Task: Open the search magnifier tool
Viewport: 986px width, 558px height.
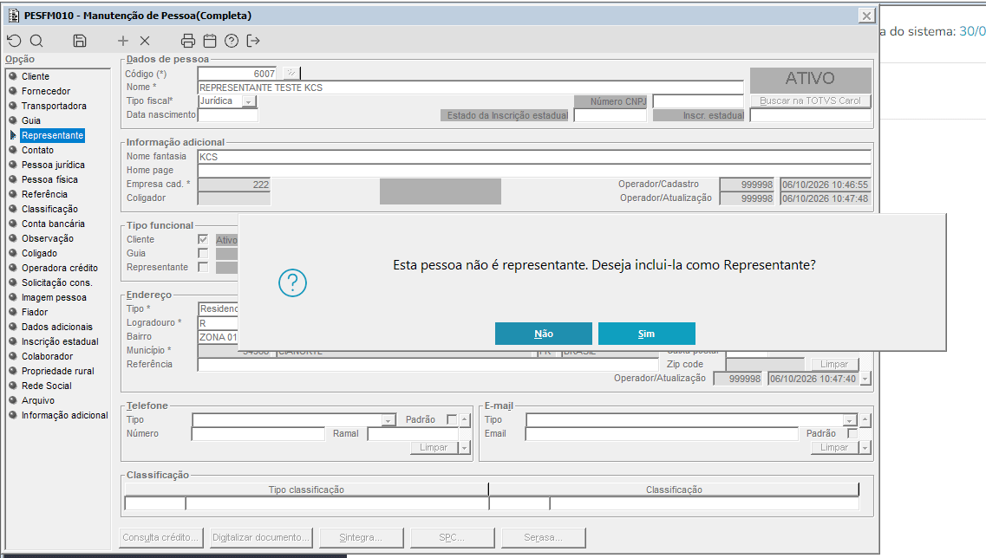Action: [x=36, y=41]
